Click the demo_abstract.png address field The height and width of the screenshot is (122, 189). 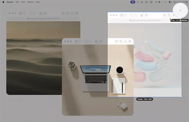(x=145, y=21)
